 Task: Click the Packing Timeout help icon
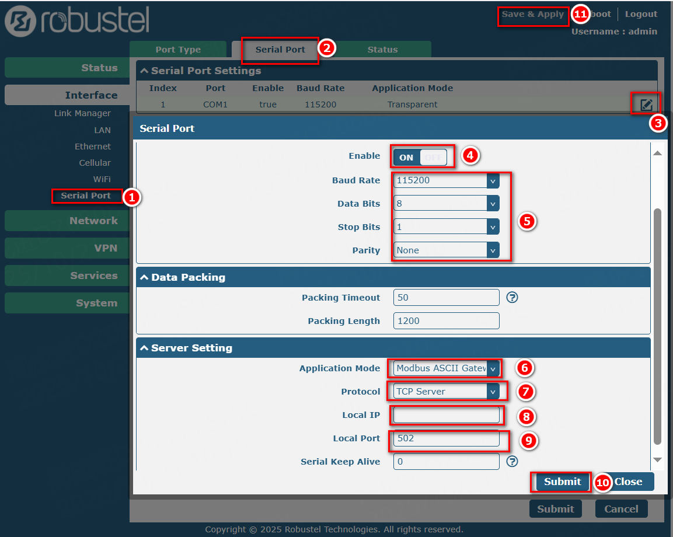[512, 298]
